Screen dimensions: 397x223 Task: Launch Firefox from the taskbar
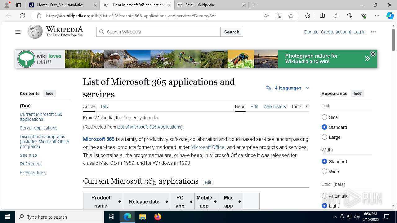pyautogui.click(x=158, y=217)
